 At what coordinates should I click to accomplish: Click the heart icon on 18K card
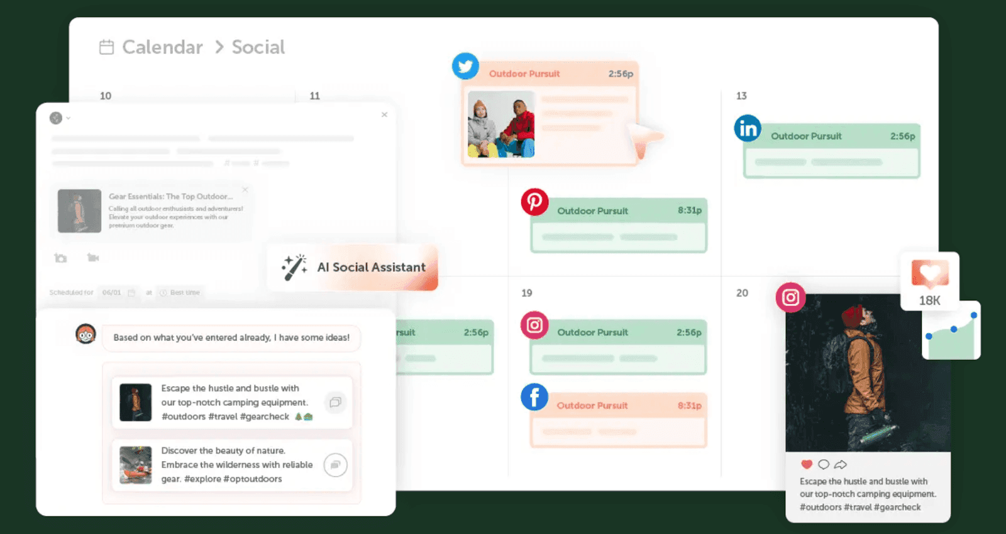[930, 274]
